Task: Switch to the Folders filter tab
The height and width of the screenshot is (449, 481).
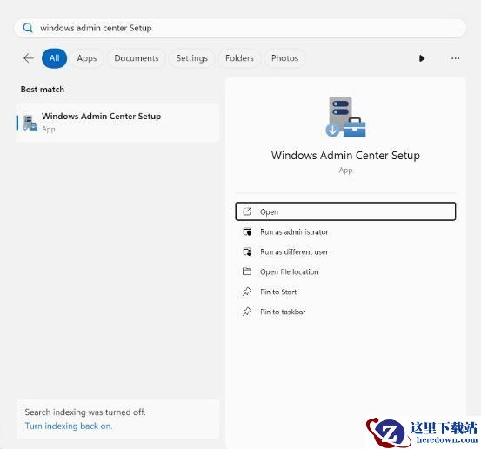Action: click(x=239, y=58)
